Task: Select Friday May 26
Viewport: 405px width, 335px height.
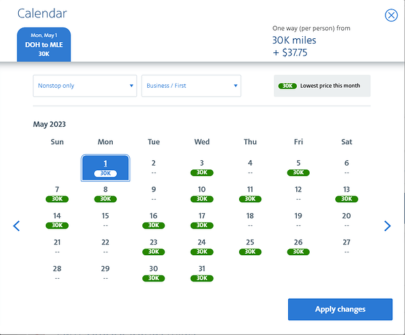Action: [x=298, y=247]
